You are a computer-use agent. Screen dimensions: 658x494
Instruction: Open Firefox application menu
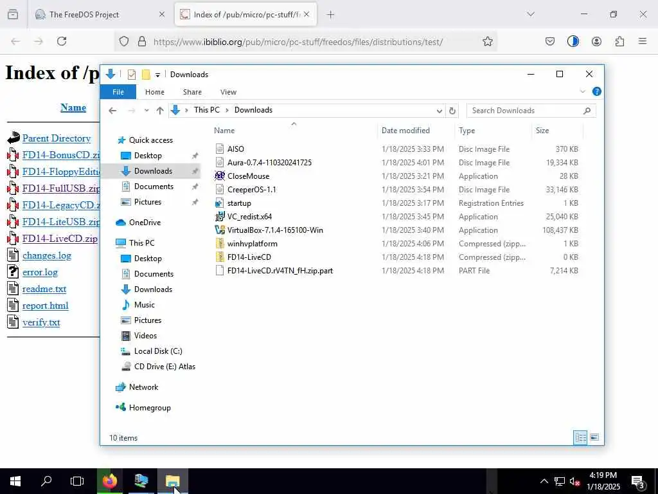tap(643, 41)
